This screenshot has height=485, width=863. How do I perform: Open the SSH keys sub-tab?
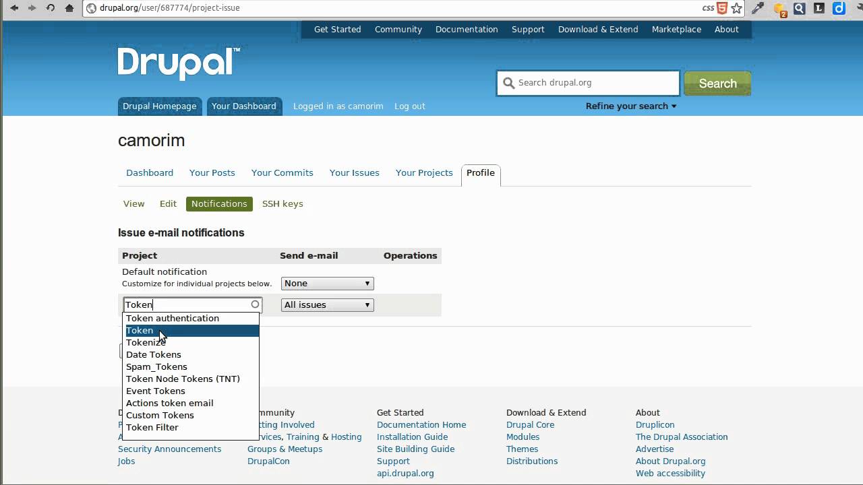282,204
